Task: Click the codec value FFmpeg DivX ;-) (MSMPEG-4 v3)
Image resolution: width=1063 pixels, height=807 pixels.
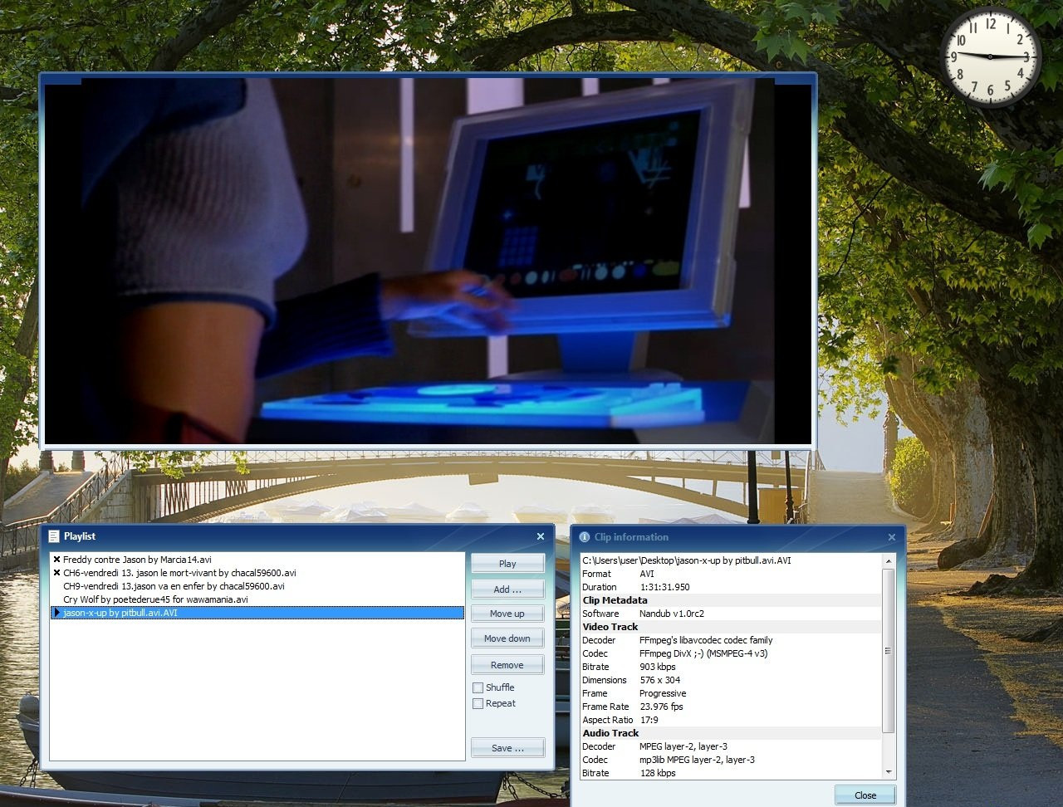Action: (703, 653)
